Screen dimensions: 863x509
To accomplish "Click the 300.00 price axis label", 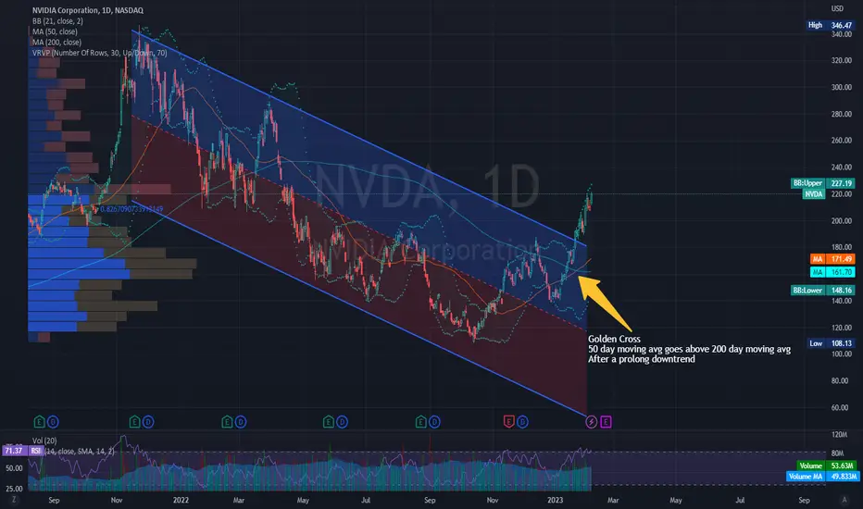I will coord(842,87).
